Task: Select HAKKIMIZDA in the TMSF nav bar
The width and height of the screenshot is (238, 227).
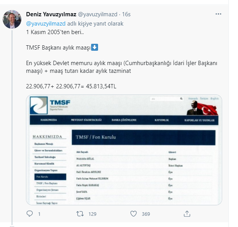Action: pyautogui.click(x=49, y=120)
